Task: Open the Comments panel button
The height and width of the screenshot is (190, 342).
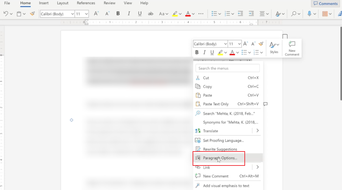Action: pyautogui.click(x=325, y=3)
